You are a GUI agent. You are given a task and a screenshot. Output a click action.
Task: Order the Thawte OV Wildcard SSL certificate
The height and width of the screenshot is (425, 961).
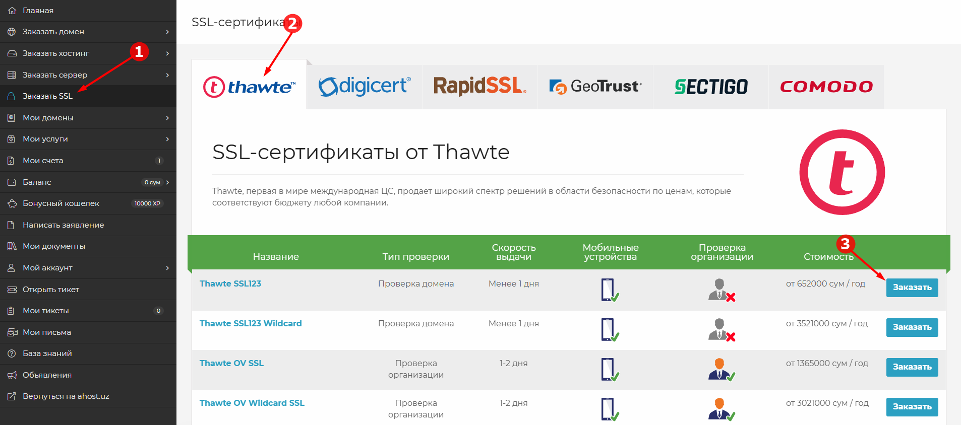point(912,407)
